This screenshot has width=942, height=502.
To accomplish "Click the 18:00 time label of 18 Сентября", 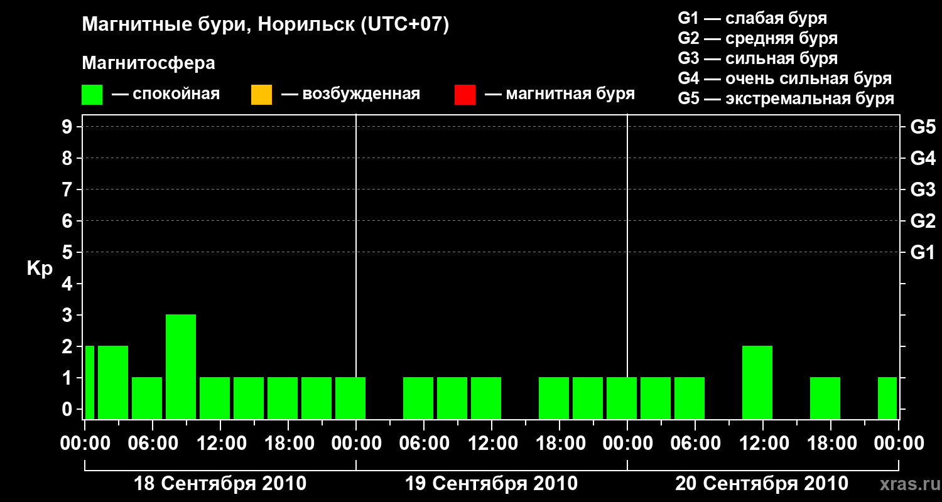I will pyautogui.click(x=288, y=444).
